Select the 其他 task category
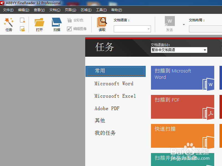 100,121
